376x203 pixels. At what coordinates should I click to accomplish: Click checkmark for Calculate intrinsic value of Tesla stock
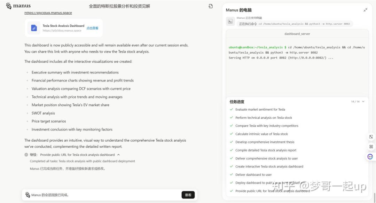click(x=232, y=134)
